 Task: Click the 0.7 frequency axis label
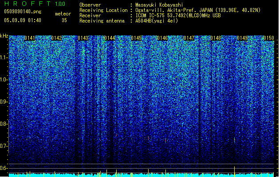[x=4, y=146]
